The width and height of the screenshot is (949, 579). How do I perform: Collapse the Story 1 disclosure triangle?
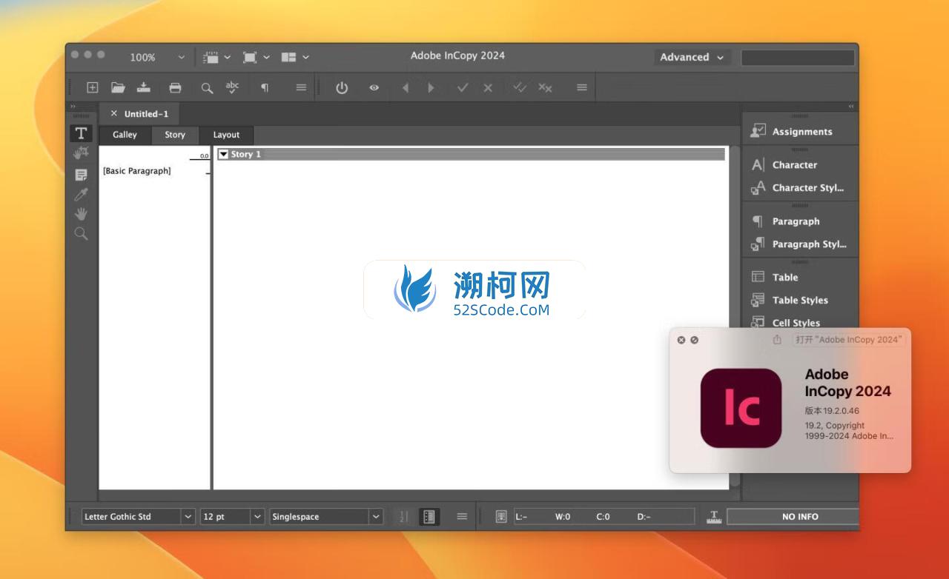pos(223,154)
